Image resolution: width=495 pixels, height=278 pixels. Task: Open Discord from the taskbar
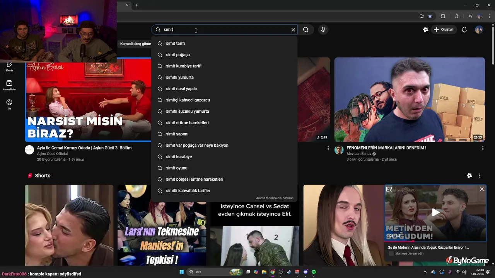(x=306, y=272)
